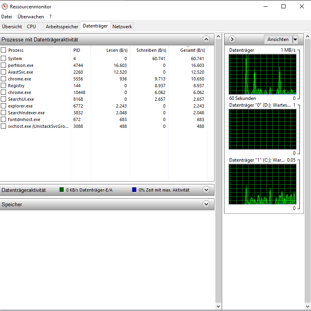Click the read value 12.520 of AvastSvc.exe
311x311 pixels.
click(x=120, y=72)
